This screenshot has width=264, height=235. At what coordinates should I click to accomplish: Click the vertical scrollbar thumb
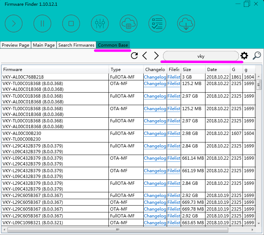[x=259, y=85]
